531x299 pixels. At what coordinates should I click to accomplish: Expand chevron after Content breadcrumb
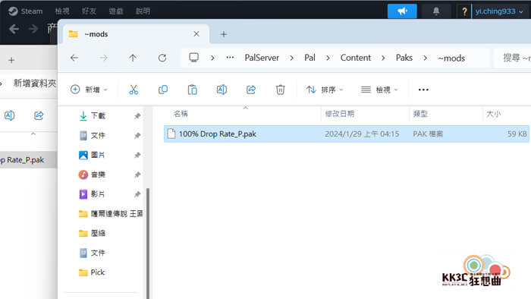[383, 58]
